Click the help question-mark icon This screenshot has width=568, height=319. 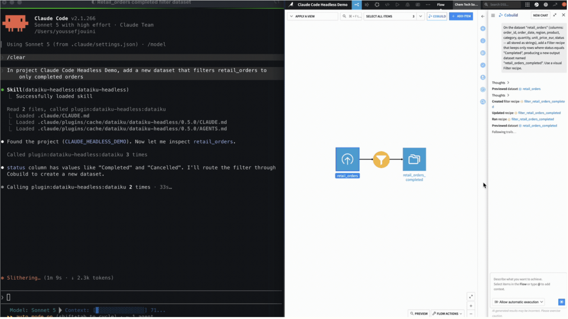pyautogui.click(x=546, y=4)
